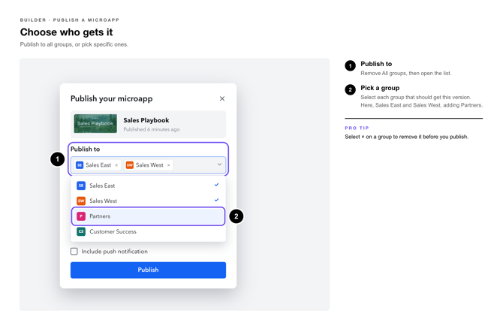Image resolution: width=503 pixels, height=323 pixels.
Task: Select Sales West in the group list
Action: coord(148,201)
